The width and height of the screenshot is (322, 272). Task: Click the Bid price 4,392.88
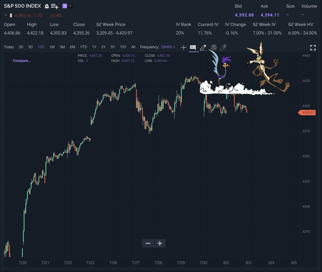244,15
